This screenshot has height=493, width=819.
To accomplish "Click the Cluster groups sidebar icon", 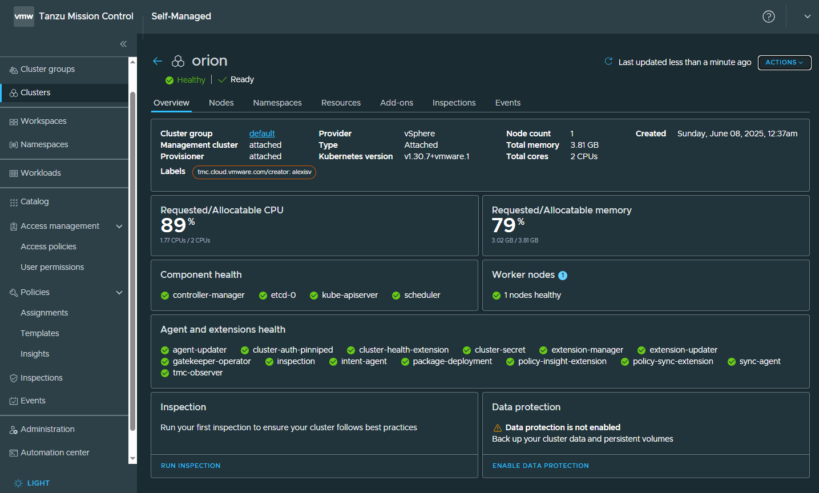I will click(x=14, y=70).
